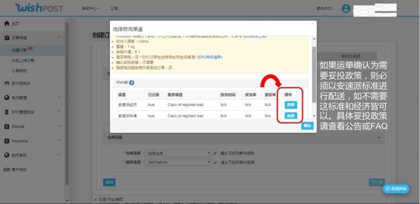
Task: Click blue back button below 仓库信息 panel
Action: click(109, 182)
